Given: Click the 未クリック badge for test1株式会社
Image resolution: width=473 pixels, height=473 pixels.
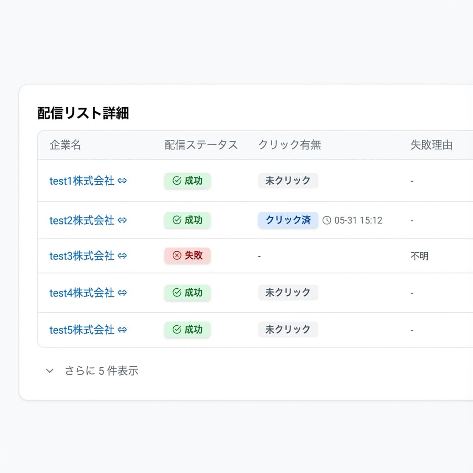Looking at the screenshot, I should pyautogui.click(x=288, y=181).
